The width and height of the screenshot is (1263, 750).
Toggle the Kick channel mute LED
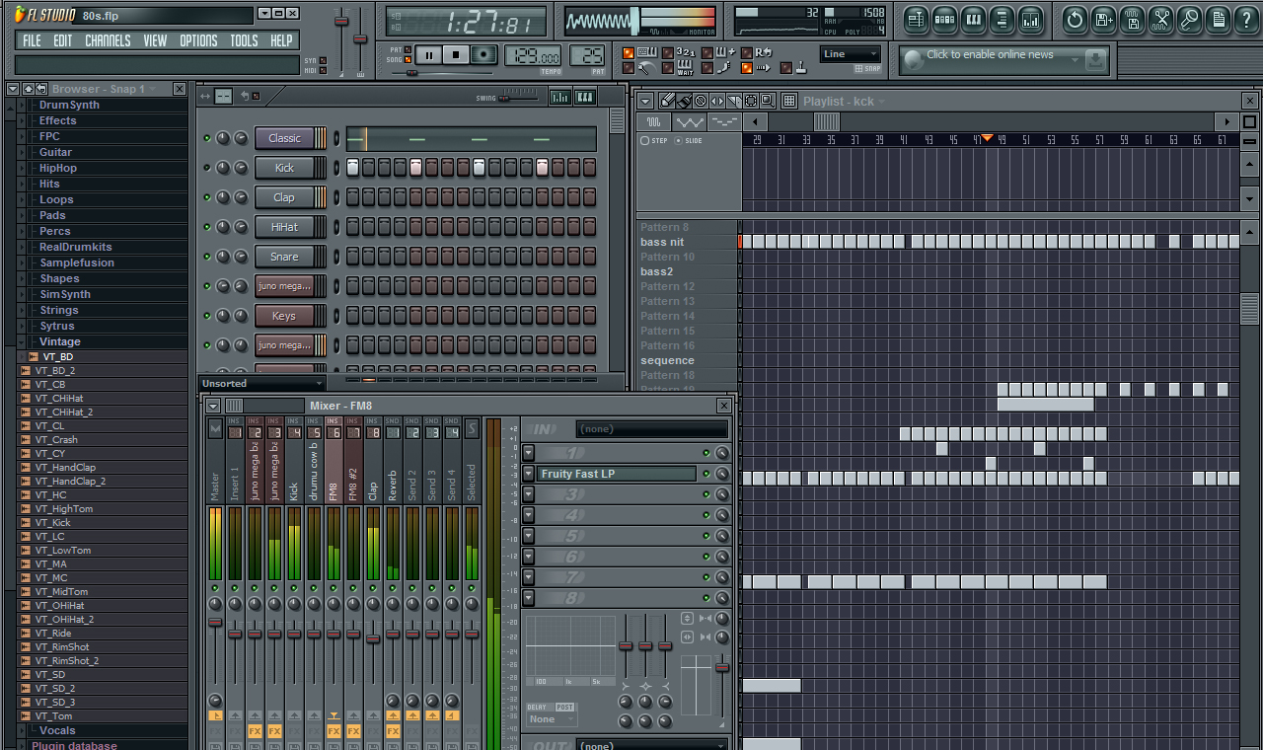[x=206, y=168]
